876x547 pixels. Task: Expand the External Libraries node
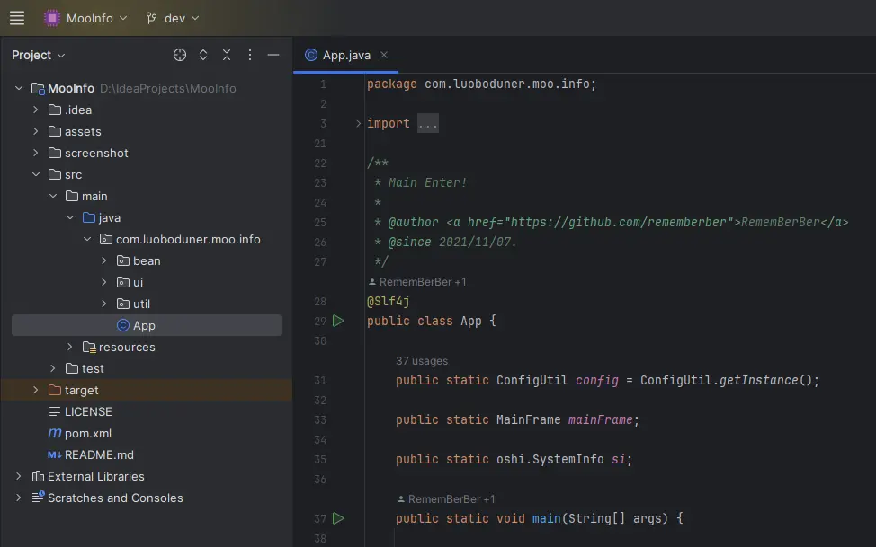[x=19, y=476]
